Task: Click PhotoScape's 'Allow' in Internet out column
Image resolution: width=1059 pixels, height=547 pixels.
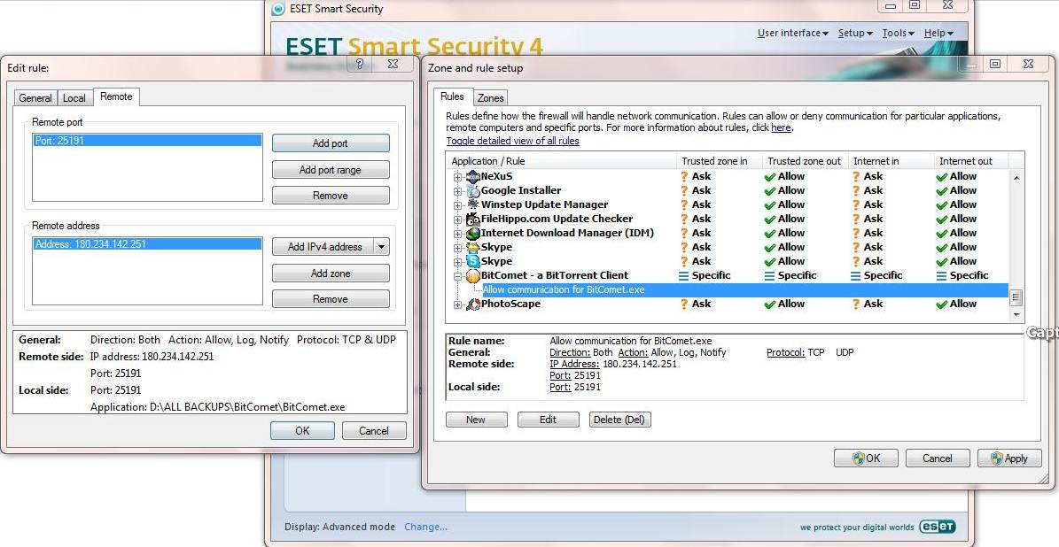Action: [x=956, y=304]
